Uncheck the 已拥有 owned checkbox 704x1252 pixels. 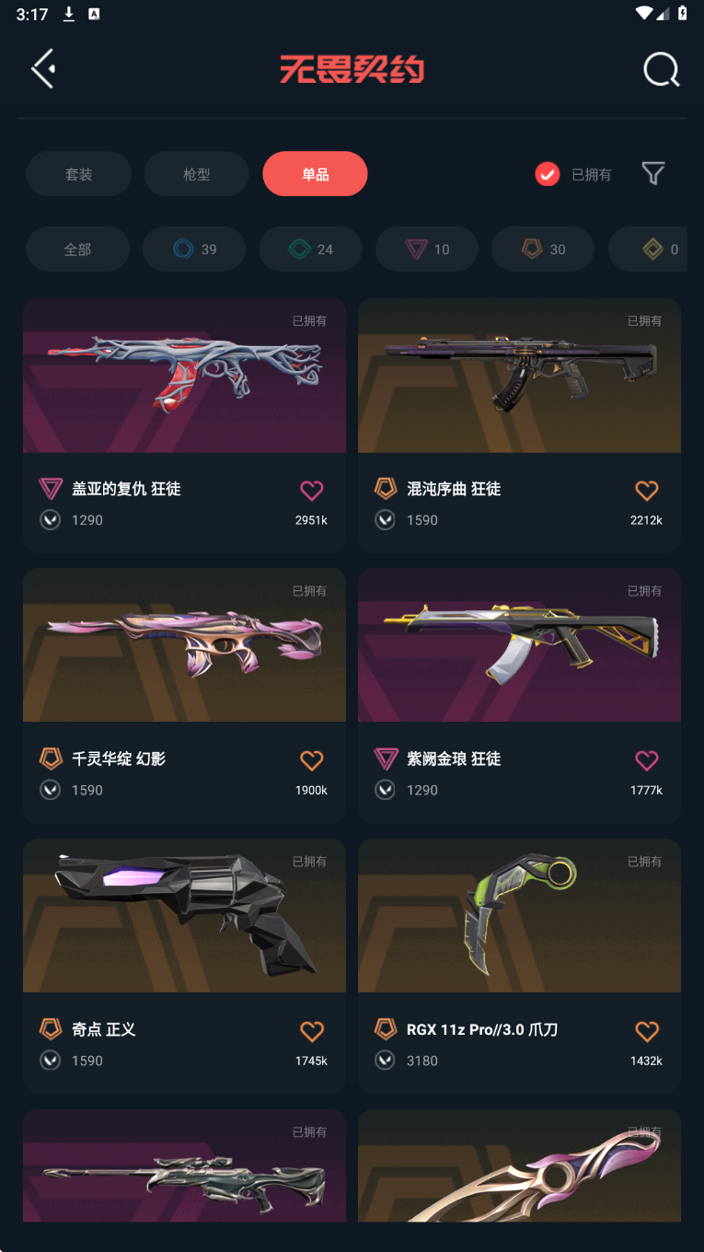click(548, 174)
